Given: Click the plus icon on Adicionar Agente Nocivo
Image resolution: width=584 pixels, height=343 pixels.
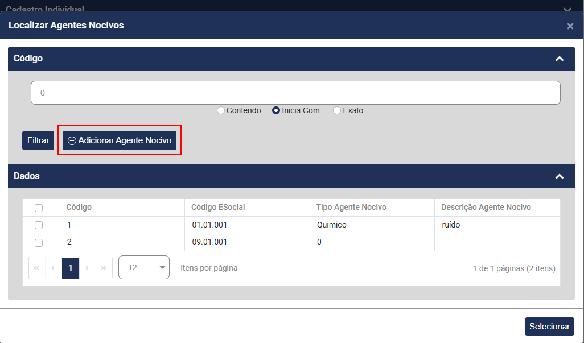Looking at the screenshot, I should pyautogui.click(x=72, y=140).
